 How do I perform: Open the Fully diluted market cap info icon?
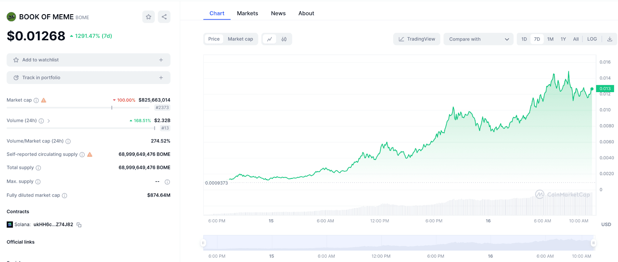(x=65, y=196)
